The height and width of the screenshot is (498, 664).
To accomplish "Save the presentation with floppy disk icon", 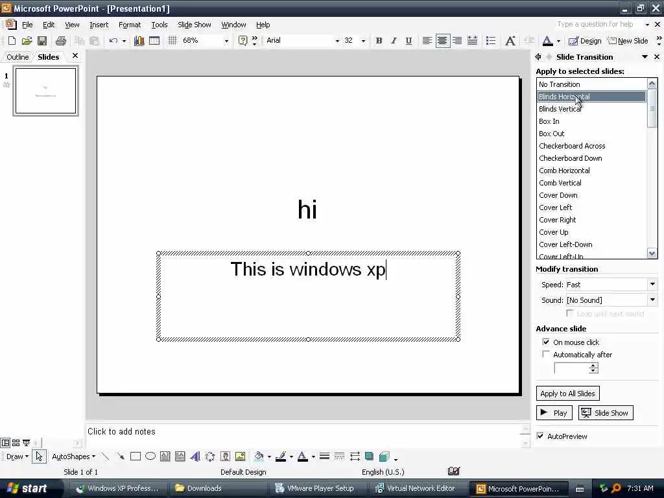I will tap(42, 41).
